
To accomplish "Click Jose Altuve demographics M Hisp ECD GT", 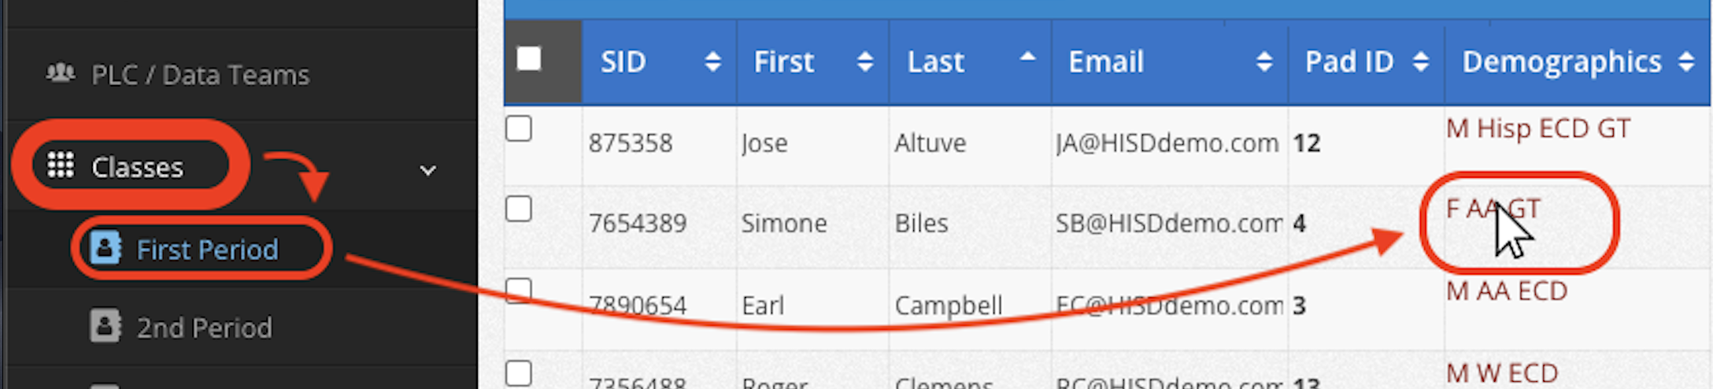I will pos(1538,128).
